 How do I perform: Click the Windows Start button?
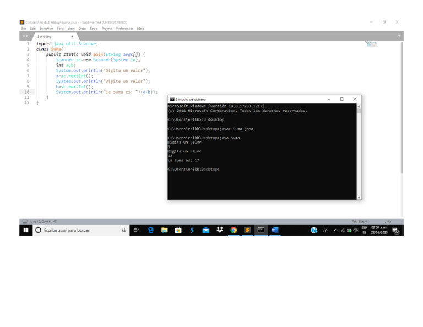(x=25, y=230)
